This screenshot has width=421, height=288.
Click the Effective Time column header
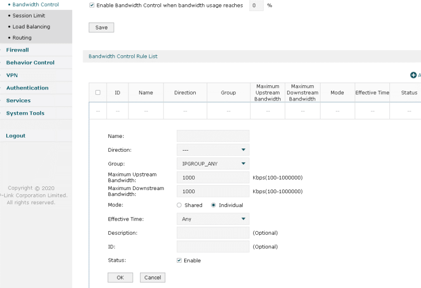[372, 93]
